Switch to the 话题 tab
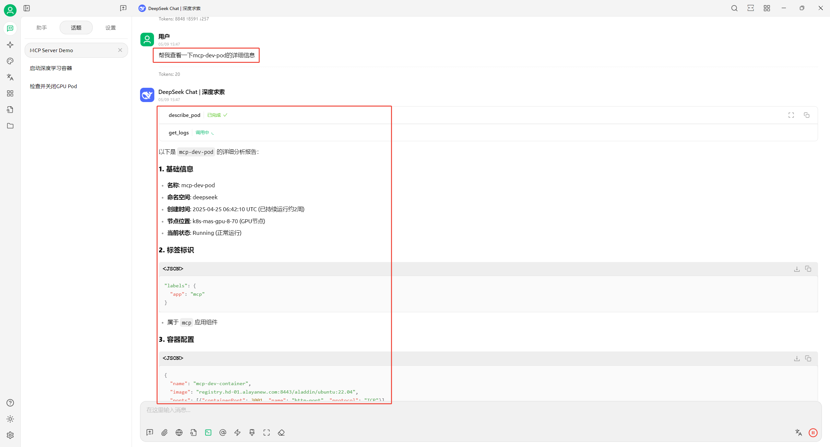830x447 pixels. pos(76,28)
